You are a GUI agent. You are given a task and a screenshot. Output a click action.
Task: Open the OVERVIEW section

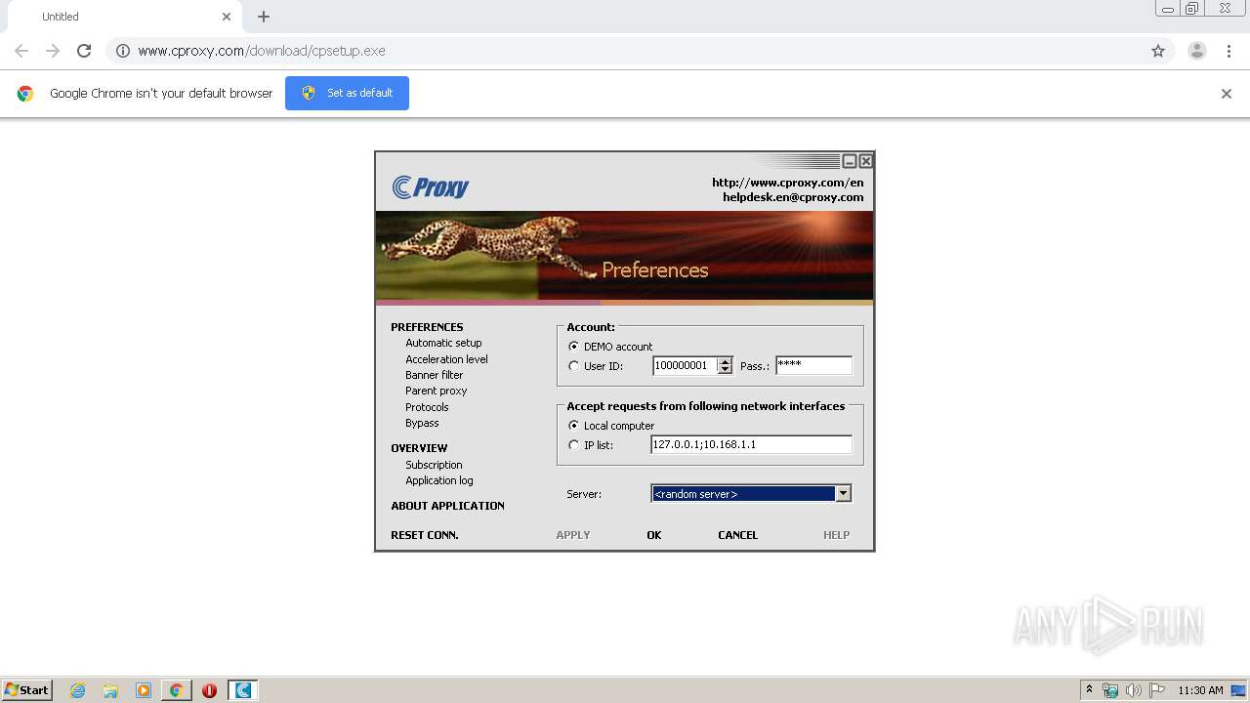[x=419, y=448]
